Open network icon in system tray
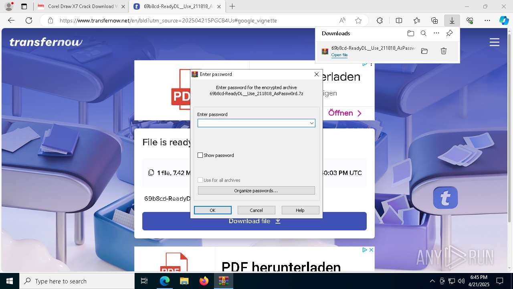Image resolution: width=513 pixels, height=289 pixels. 452,281
